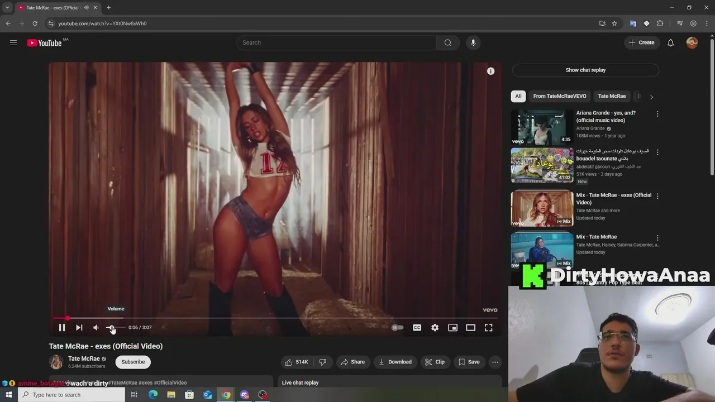Click the search magnifier button
Image resolution: width=715 pixels, height=402 pixels.
448,42
